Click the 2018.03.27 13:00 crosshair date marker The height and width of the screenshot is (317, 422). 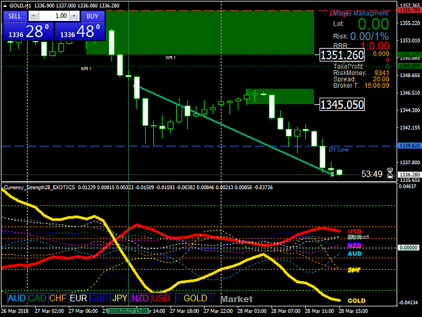pyautogui.click(x=128, y=311)
